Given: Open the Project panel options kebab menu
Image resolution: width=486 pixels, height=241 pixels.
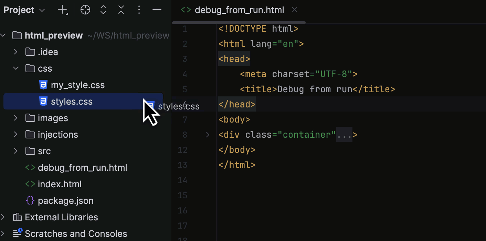Looking at the screenshot, I should (139, 10).
